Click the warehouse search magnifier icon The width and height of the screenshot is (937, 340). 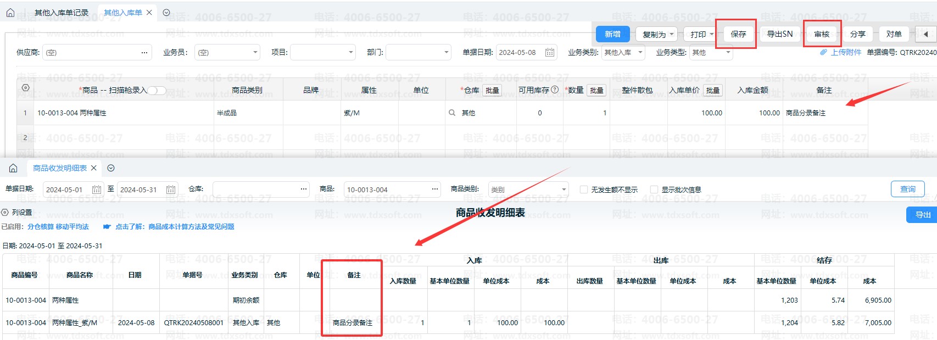[452, 113]
